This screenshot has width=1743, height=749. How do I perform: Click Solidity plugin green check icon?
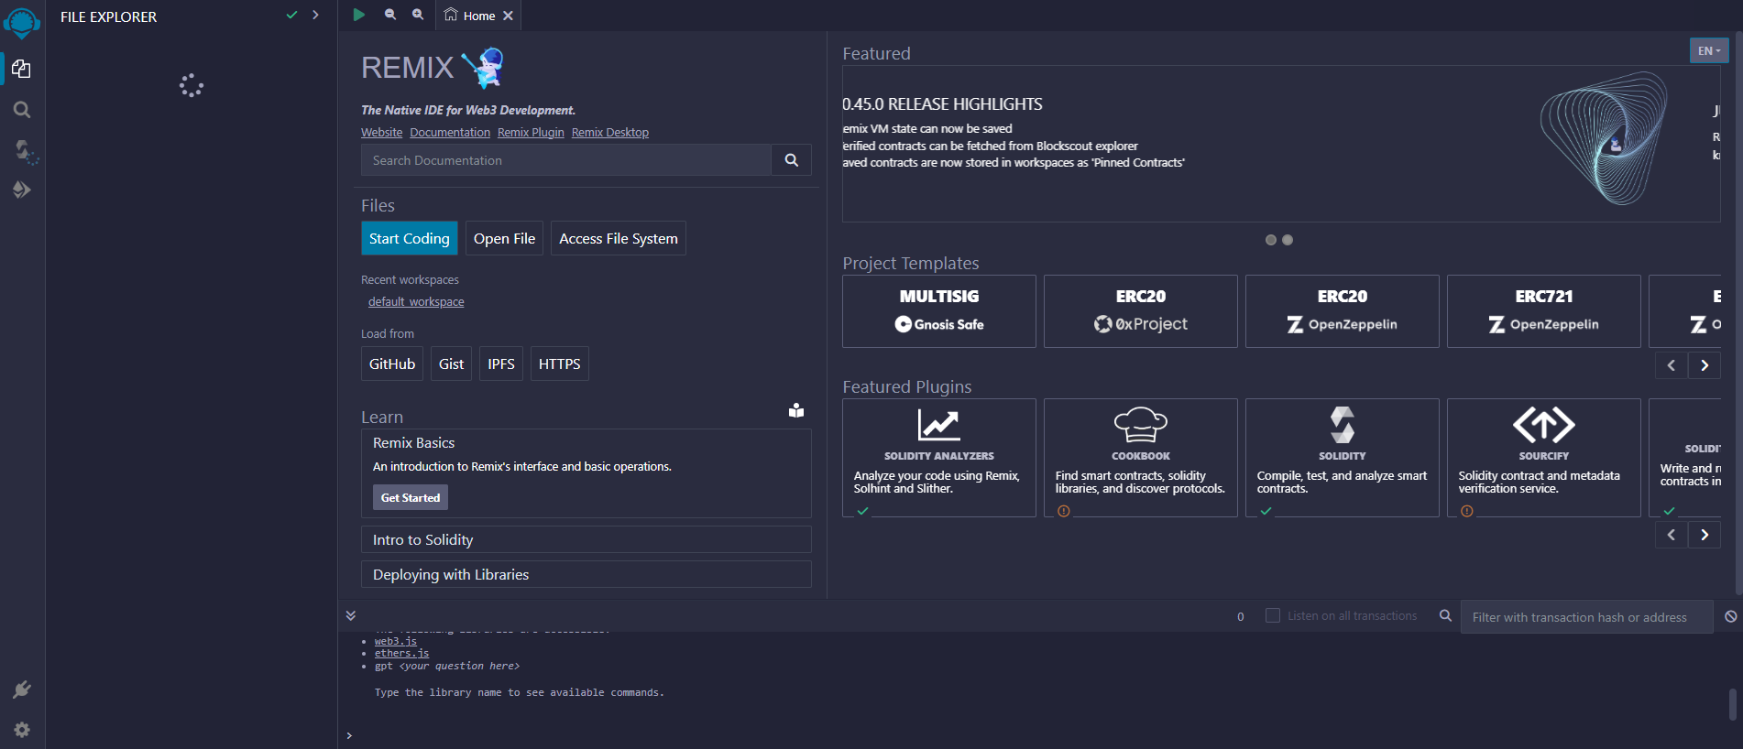pos(1266,511)
